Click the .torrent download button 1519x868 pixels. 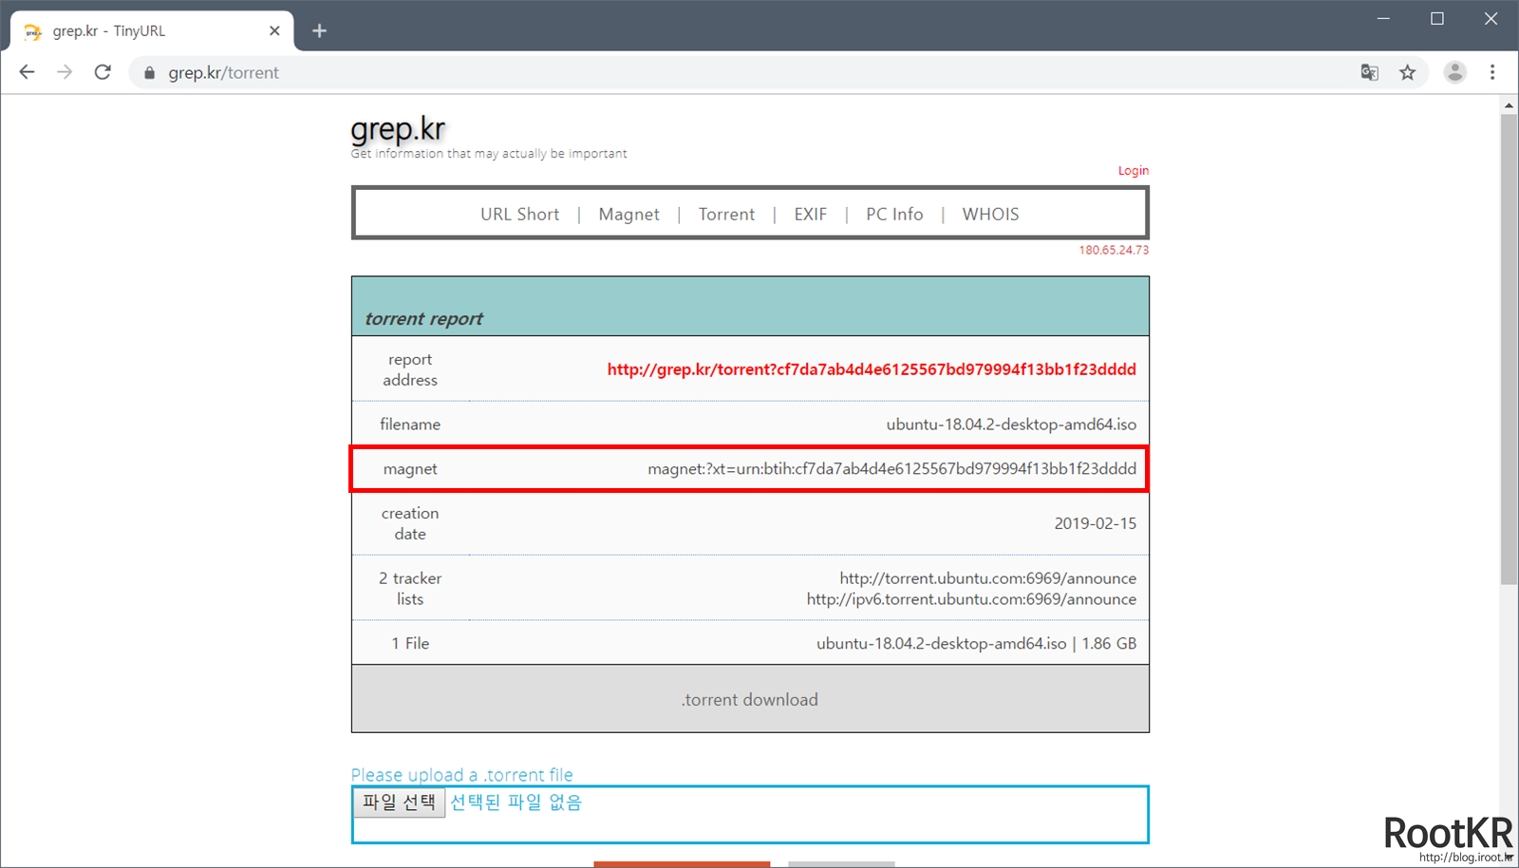[750, 700]
